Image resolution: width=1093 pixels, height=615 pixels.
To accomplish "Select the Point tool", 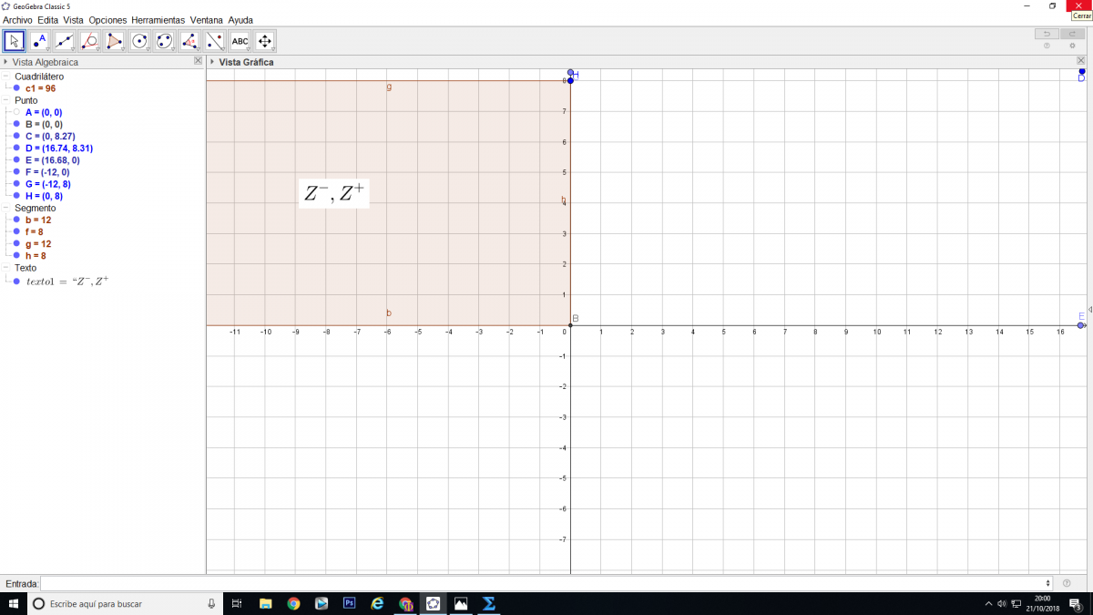I will (x=39, y=41).
